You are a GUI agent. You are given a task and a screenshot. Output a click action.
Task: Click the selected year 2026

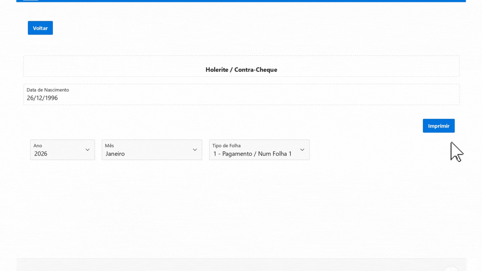tap(41, 153)
